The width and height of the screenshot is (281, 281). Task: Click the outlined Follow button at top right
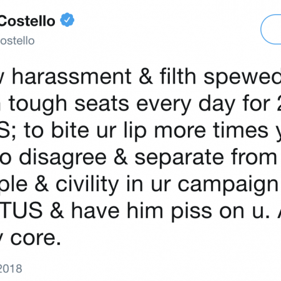[271, 29]
